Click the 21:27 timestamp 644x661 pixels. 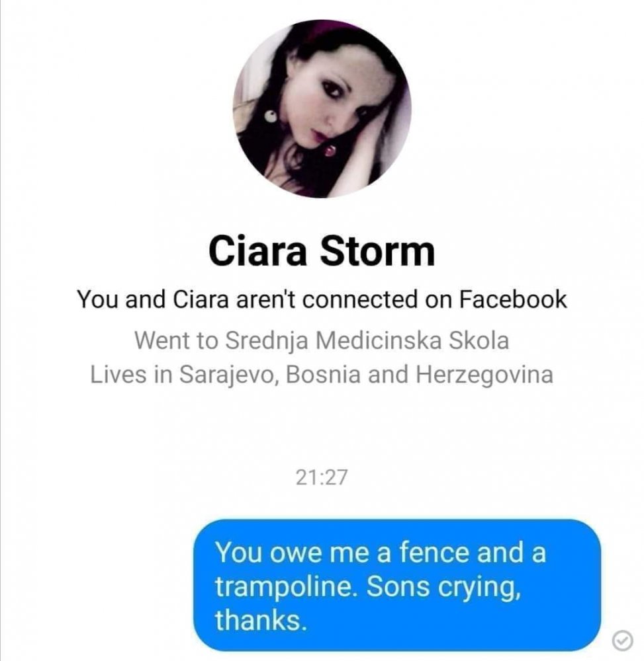point(322,478)
